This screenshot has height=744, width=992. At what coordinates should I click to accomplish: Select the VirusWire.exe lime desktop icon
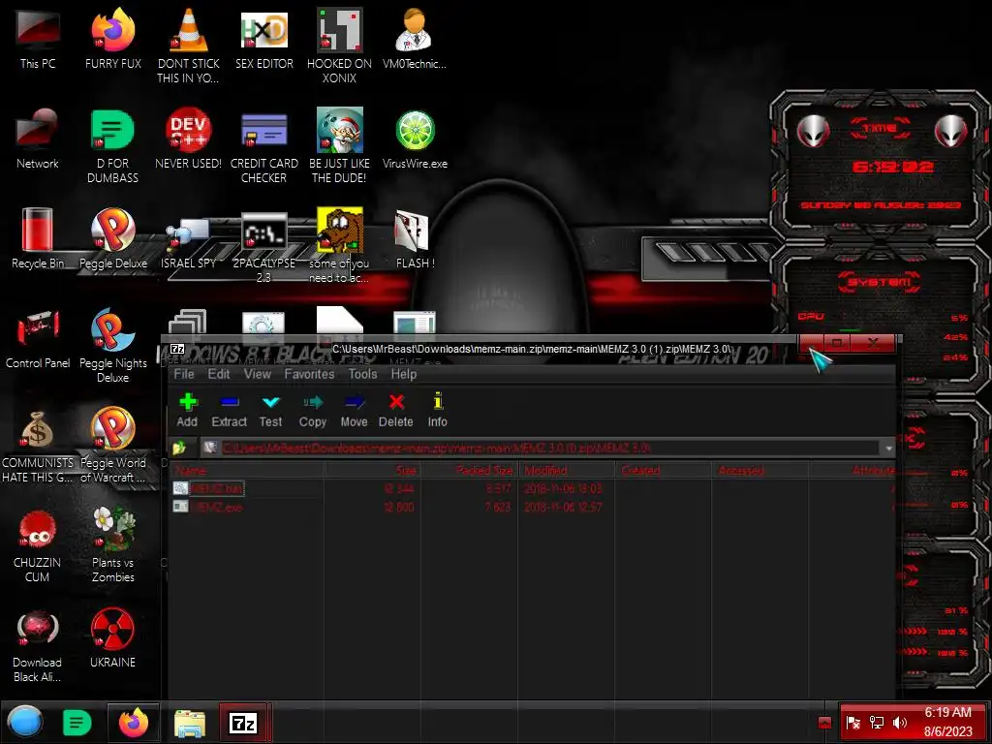(x=415, y=139)
